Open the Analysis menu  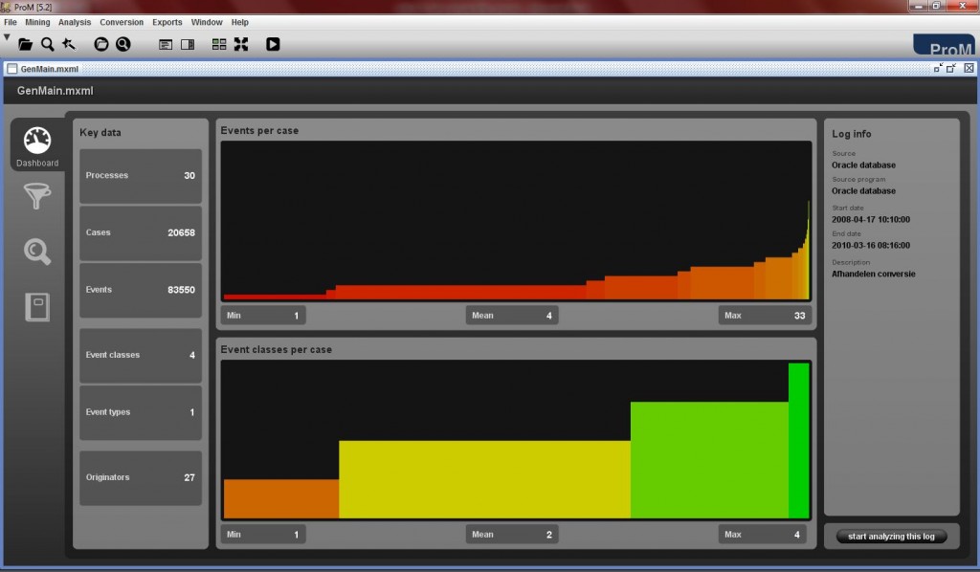point(75,22)
